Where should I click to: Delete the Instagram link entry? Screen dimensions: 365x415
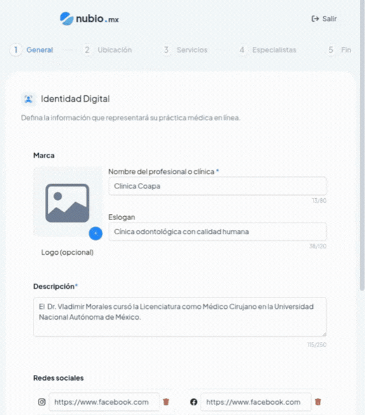[x=166, y=402]
